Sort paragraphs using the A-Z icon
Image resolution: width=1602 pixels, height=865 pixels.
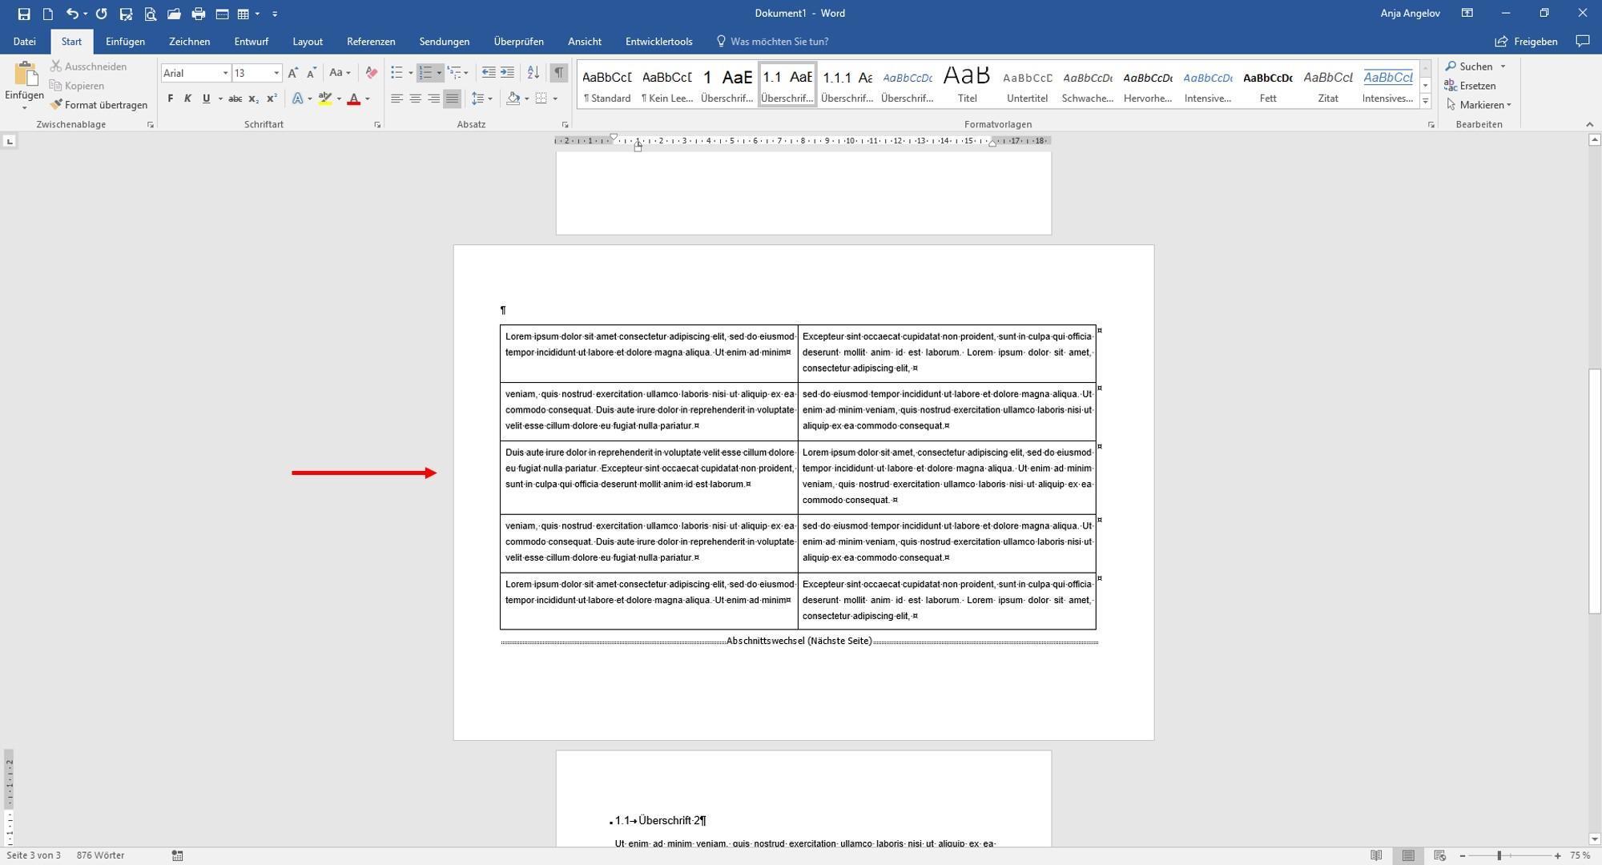(533, 72)
